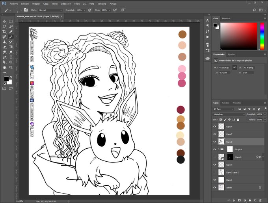Select the Move tool
Screen dimensions: 268x203
coord(4,22)
